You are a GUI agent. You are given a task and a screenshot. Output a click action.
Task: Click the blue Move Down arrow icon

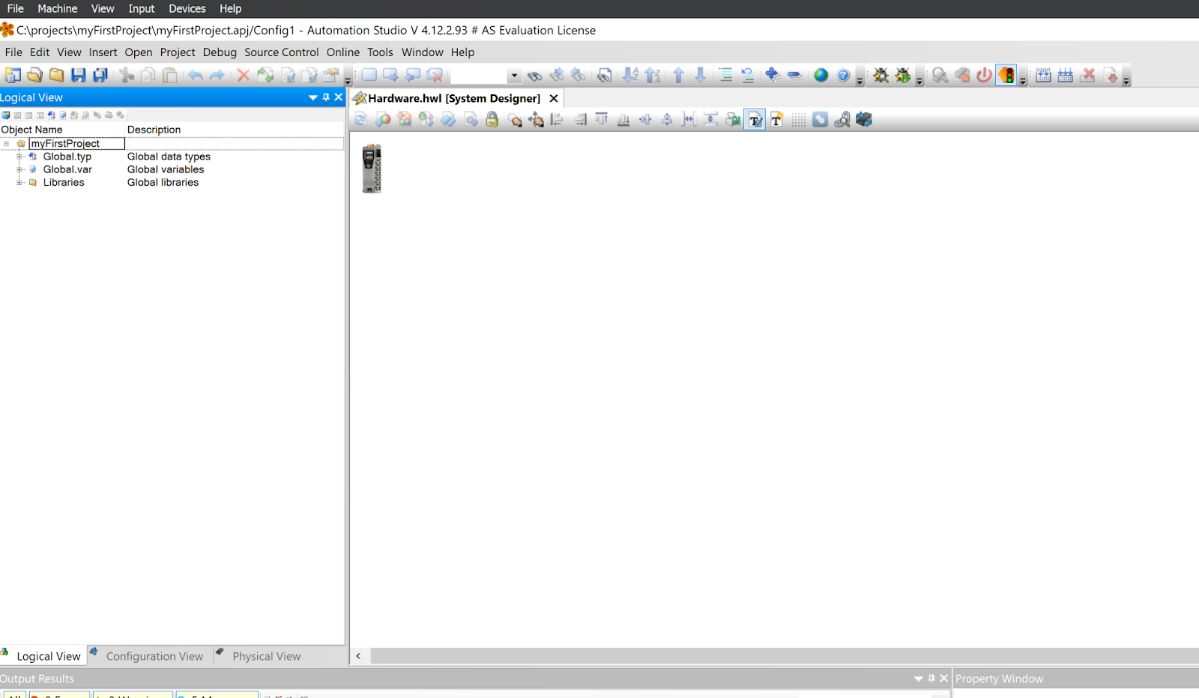[x=701, y=75]
